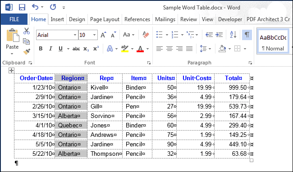Click the Clear Formatting eraser icon

146,35
